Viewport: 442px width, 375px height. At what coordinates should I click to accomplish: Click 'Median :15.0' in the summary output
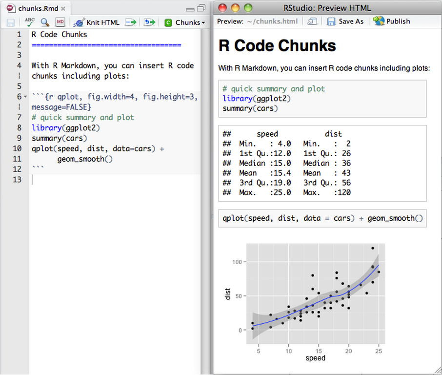pos(265,163)
